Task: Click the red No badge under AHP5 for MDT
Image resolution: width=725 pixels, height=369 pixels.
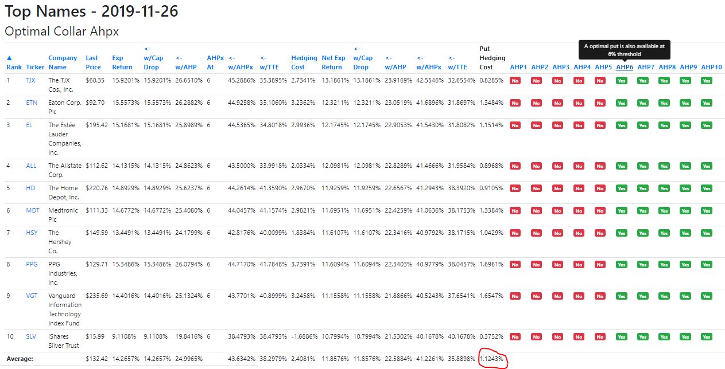Action: 600,211
